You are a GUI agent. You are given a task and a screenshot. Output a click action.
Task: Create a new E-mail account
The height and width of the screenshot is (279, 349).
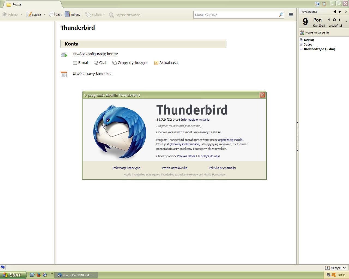[80, 63]
